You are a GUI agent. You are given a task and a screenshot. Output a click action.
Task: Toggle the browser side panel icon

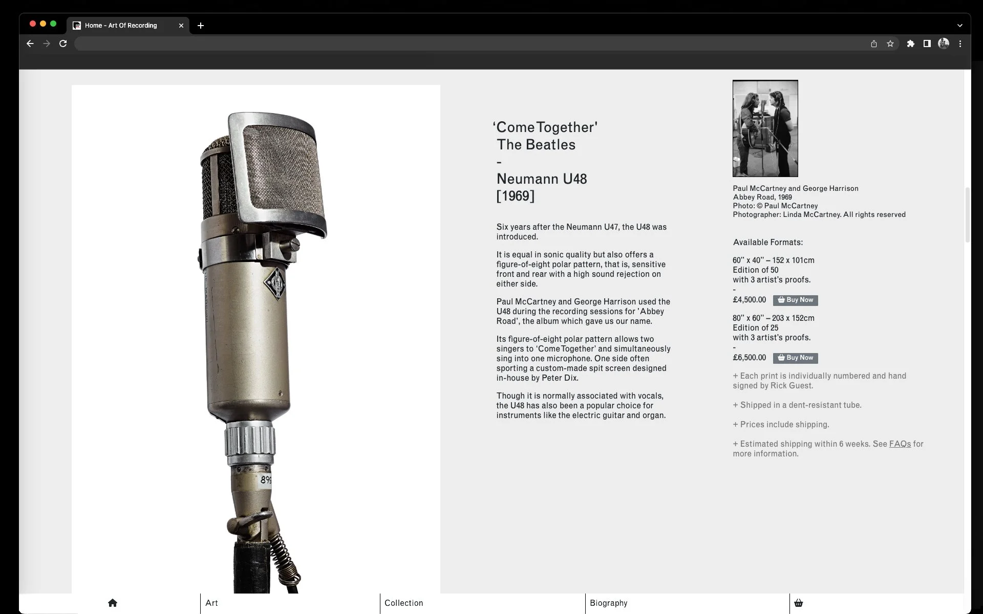click(x=927, y=43)
